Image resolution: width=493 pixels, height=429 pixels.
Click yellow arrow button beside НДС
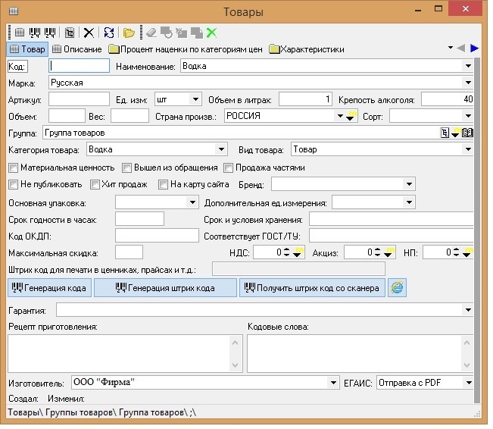(298, 252)
